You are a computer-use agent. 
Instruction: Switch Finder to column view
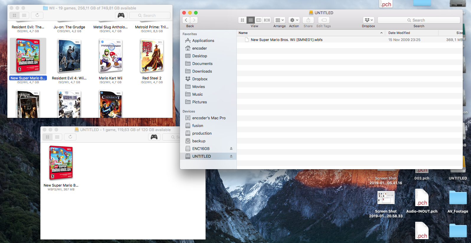pos(259,20)
